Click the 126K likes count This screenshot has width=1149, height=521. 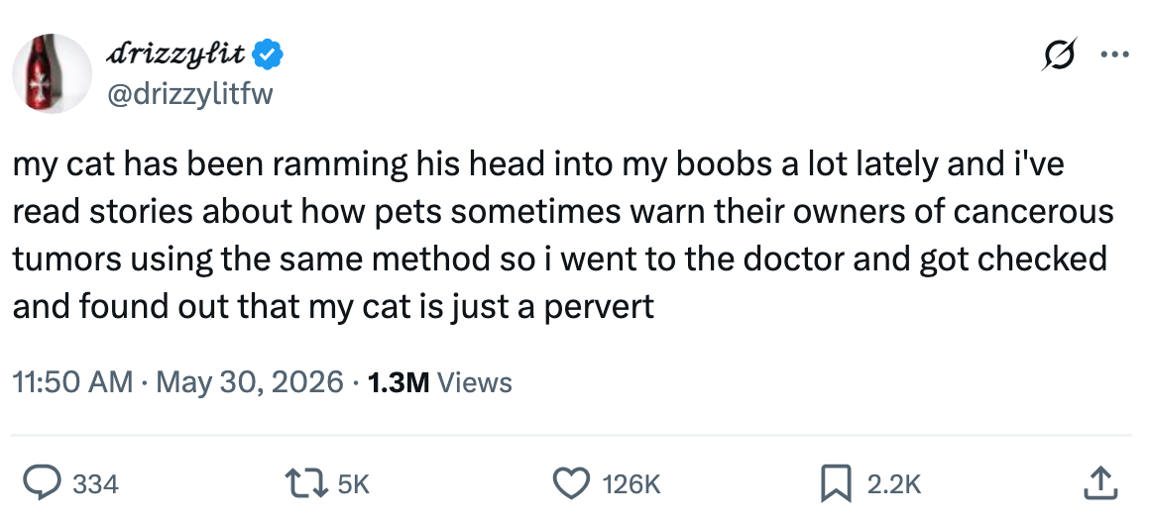(632, 483)
